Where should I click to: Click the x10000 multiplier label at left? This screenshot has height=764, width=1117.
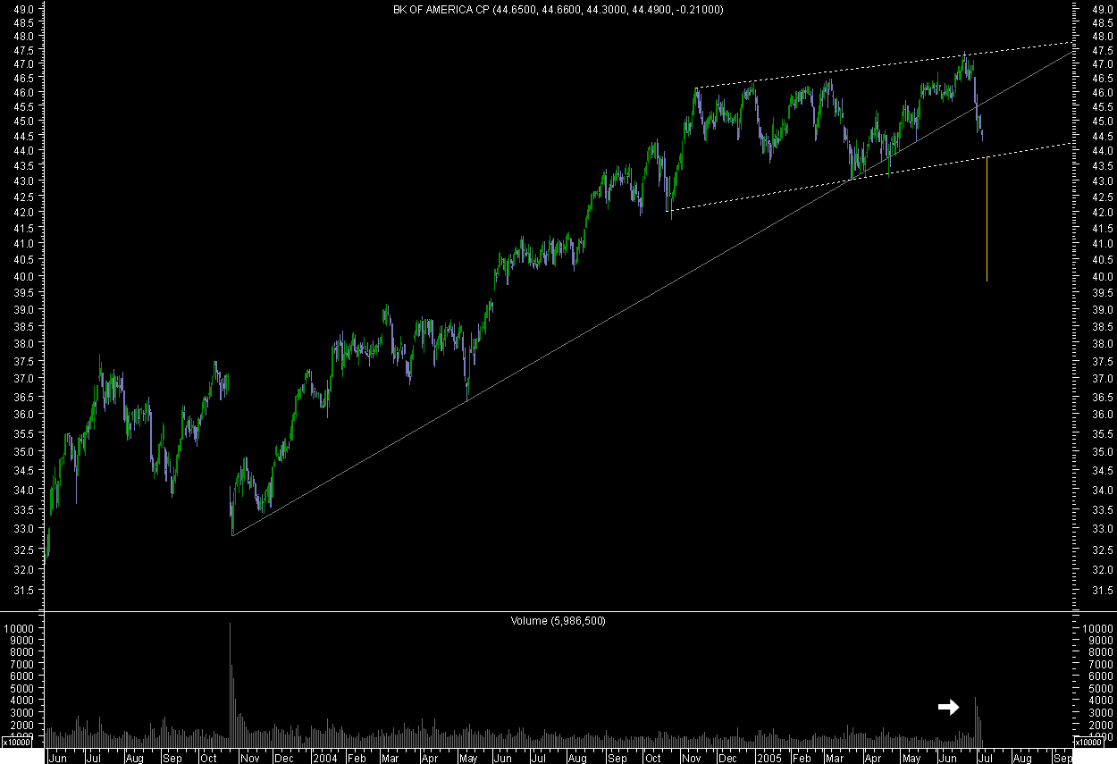(x=17, y=743)
